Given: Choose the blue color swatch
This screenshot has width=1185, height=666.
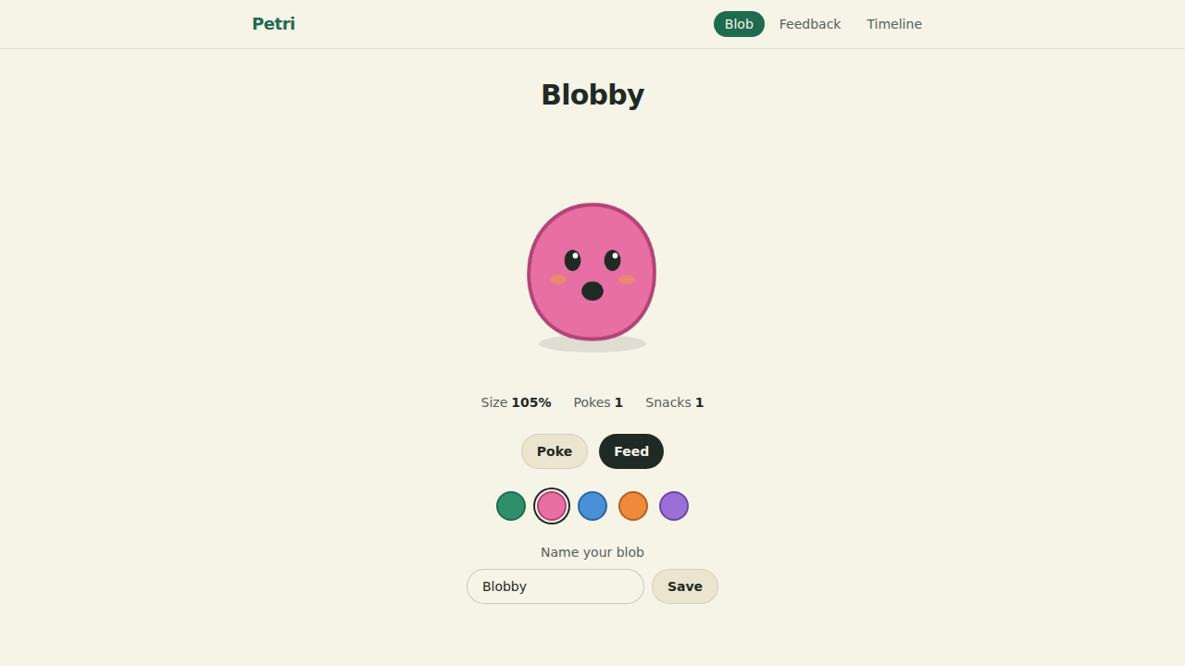Looking at the screenshot, I should tap(592, 506).
